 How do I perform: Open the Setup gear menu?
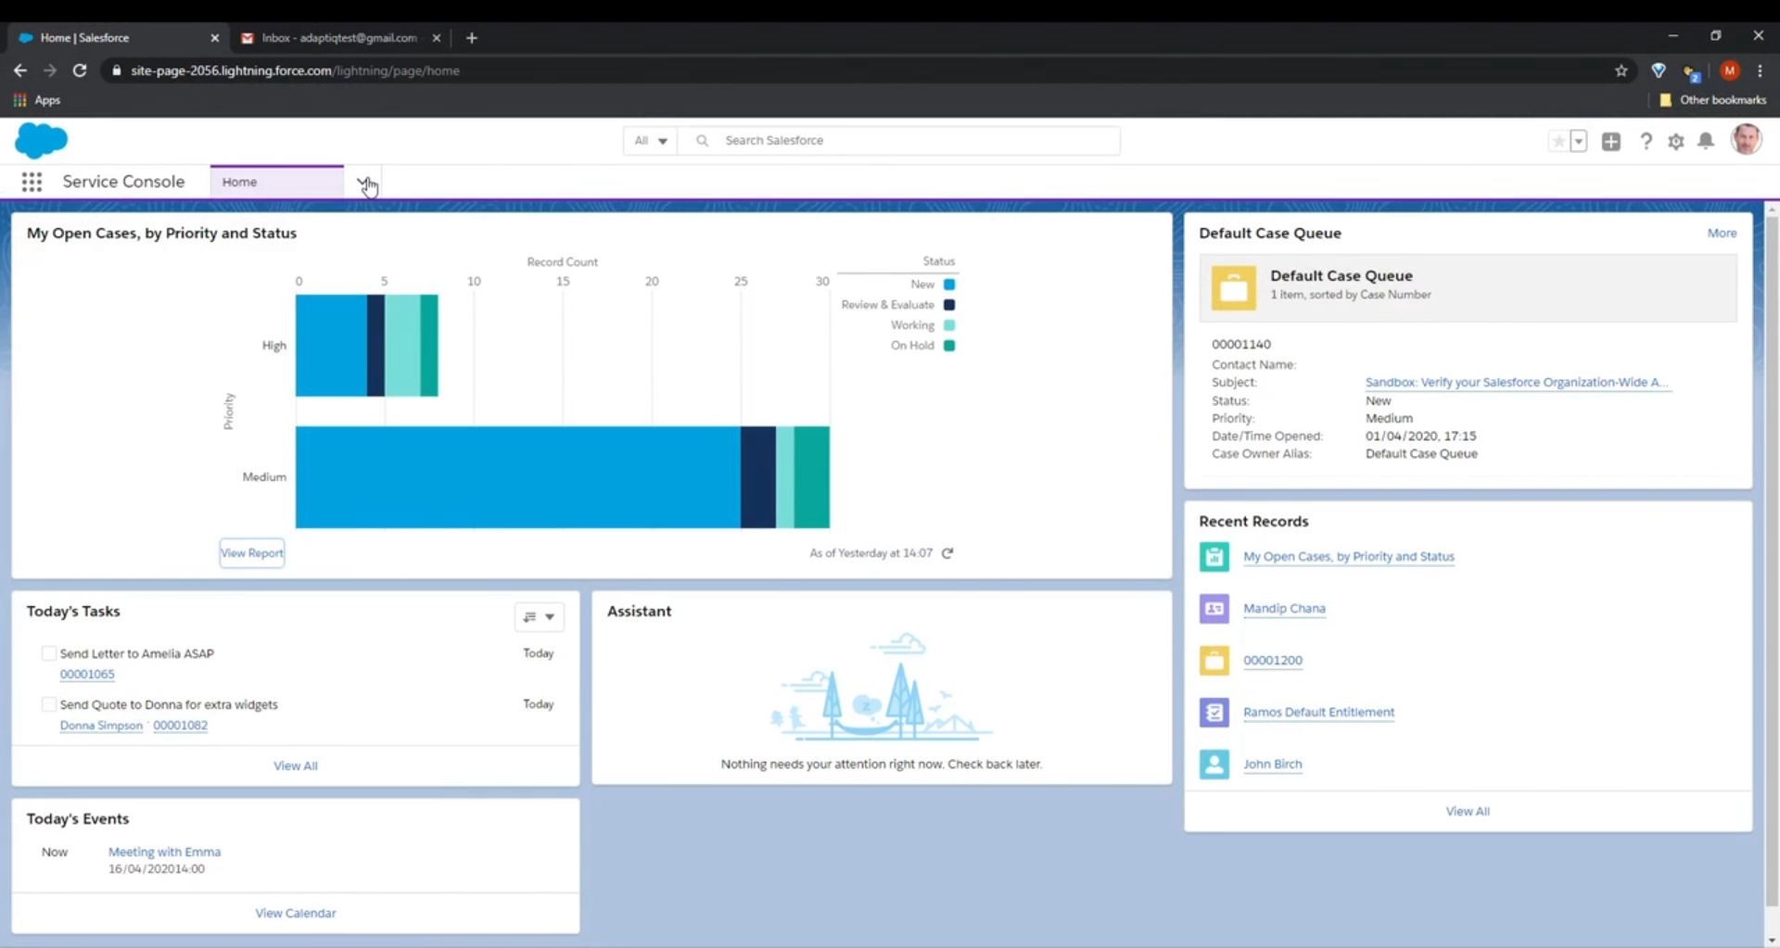1675,142
